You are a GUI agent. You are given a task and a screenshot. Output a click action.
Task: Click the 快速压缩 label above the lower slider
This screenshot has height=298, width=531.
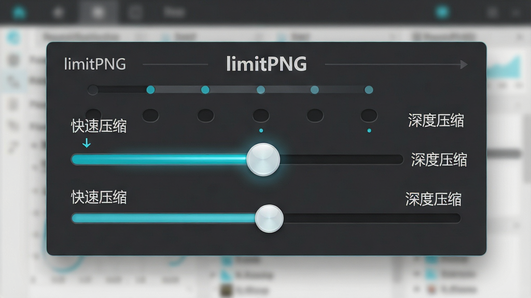[99, 197]
